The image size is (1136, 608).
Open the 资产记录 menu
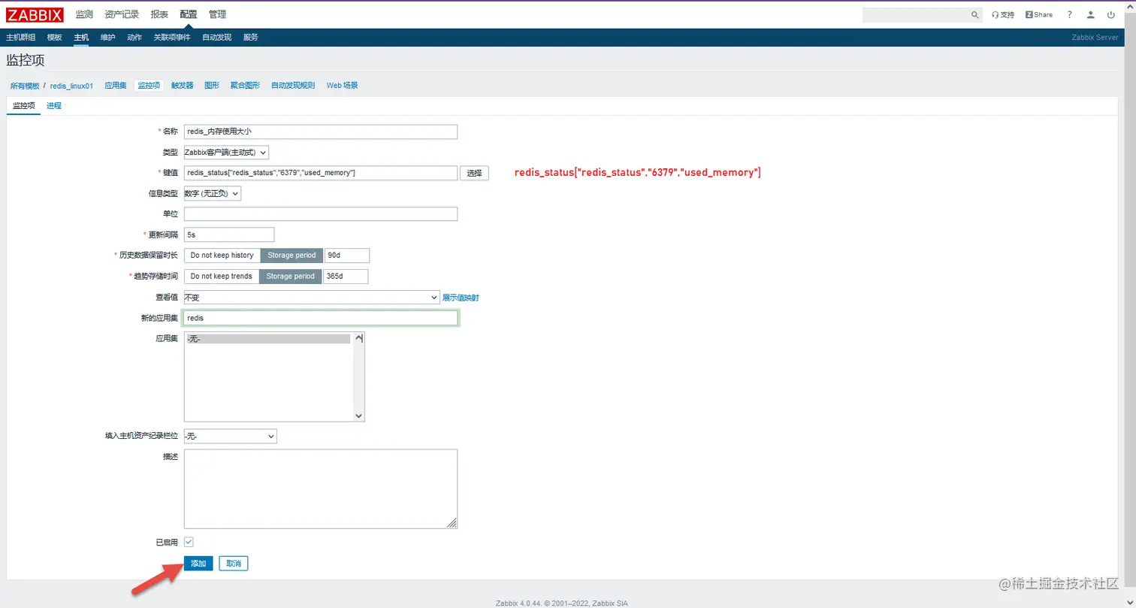pos(122,14)
